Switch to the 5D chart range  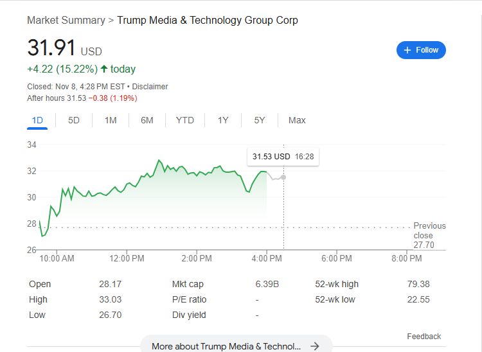[x=74, y=120]
